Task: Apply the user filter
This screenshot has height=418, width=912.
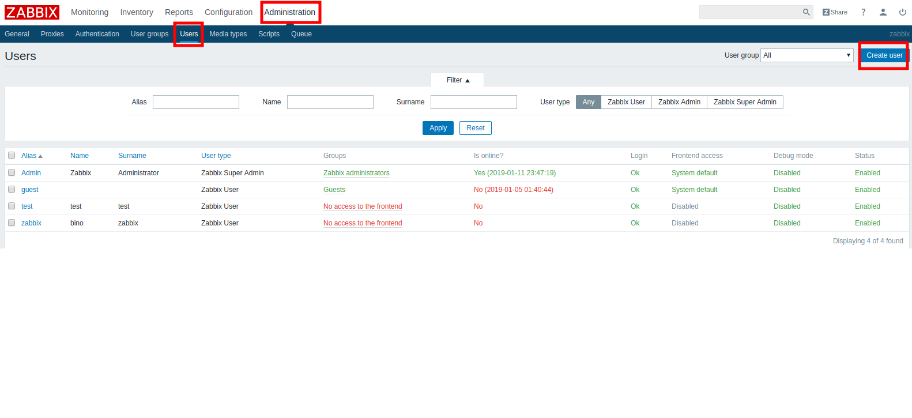Action: [x=438, y=128]
